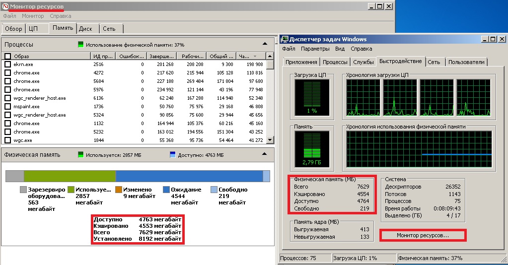Click the green Используется 2857 МБ indicator icon

[x=81, y=155]
